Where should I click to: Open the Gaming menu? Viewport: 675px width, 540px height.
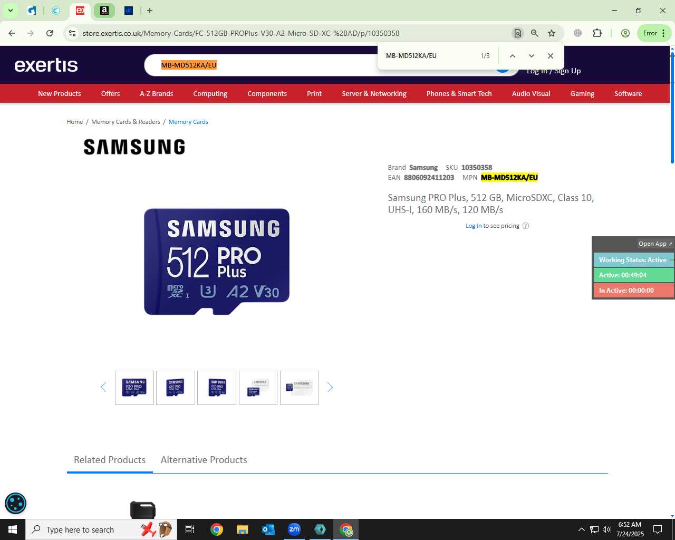tap(582, 93)
